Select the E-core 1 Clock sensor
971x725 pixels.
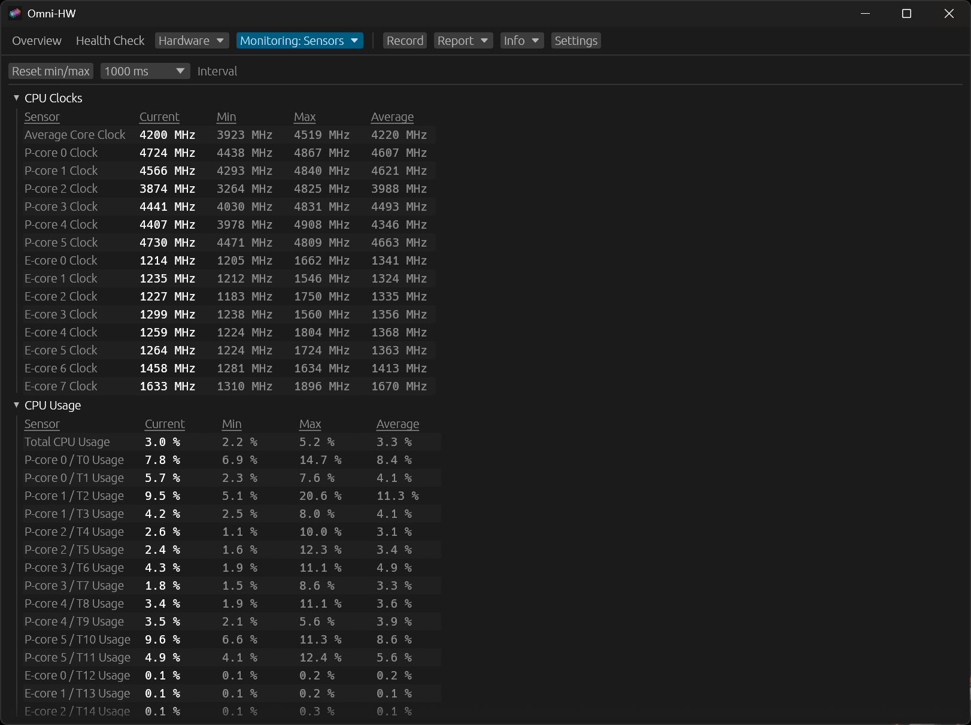229,278
